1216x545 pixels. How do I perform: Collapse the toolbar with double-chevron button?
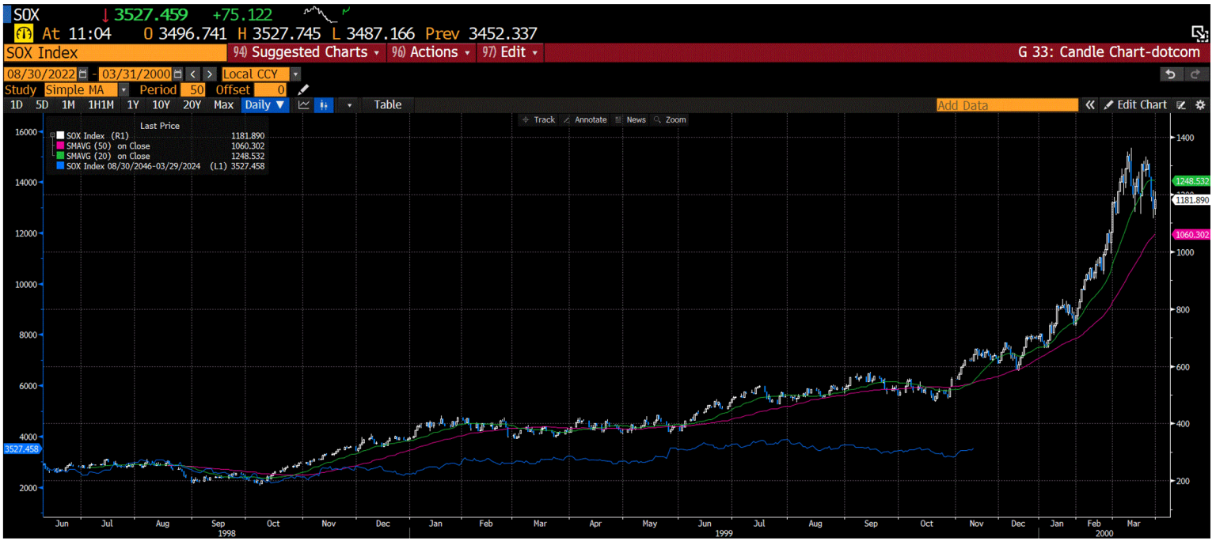click(1090, 104)
